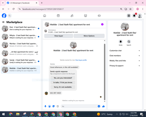Open the browser zoom magnifier icon
This screenshot has width=146, height=117.
point(121,9)
